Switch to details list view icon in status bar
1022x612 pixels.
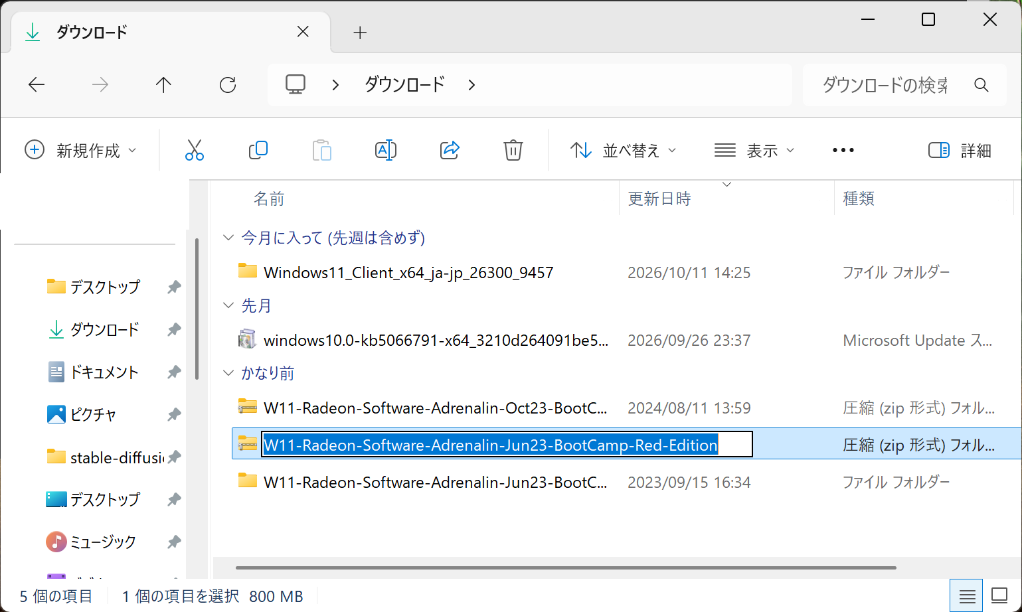967,596
